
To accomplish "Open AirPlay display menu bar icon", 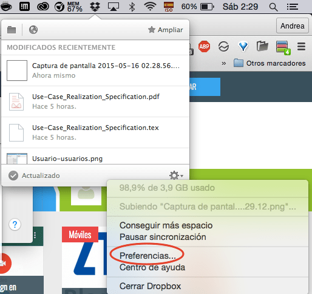I will click(x=114, y=7).
